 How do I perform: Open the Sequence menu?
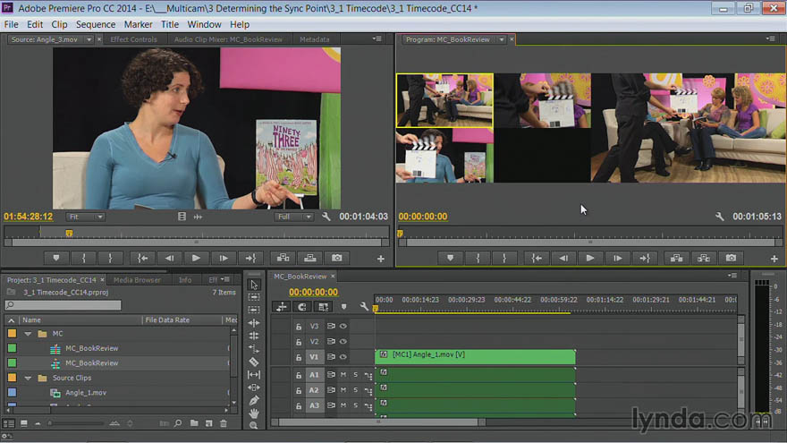[x=96, y=24]
